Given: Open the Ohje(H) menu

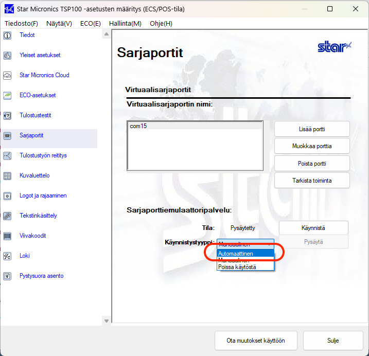Looking at the screenshot, I should pos(161,24).
